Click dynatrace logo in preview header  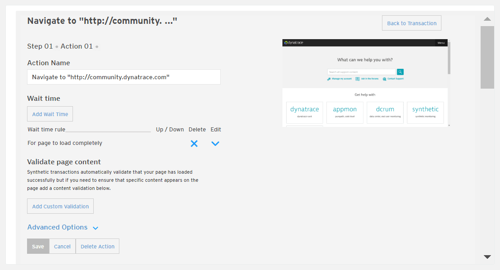(x=294, y=43)
